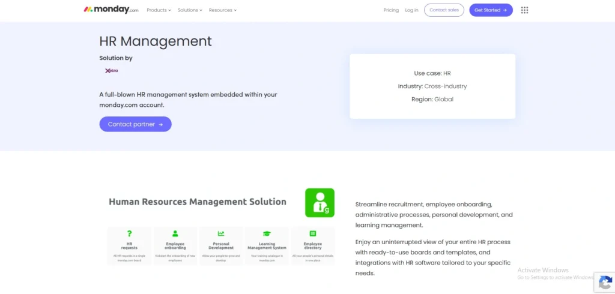
Task: Click the Learning Management System graduation cap icon
Action: (267, 233)
